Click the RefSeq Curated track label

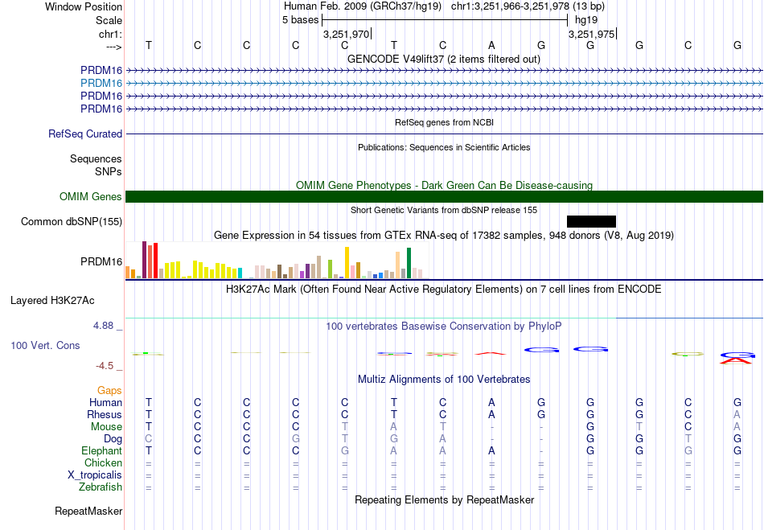pyautogui.click(x=85, y=134)
